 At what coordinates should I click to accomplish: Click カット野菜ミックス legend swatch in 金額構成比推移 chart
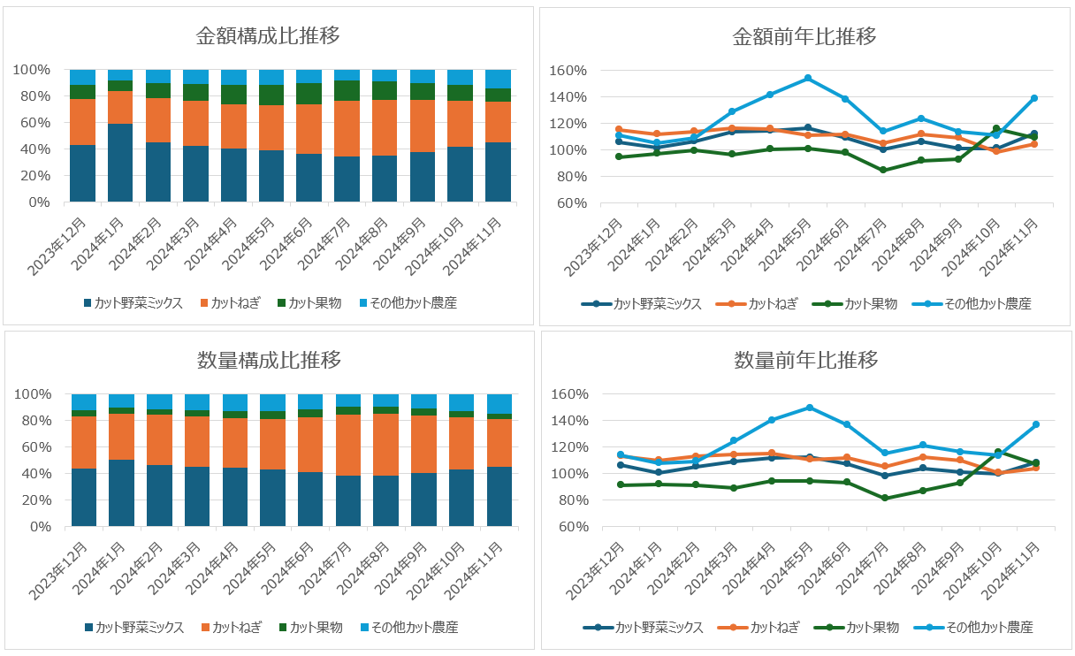[x=88, y=303]
